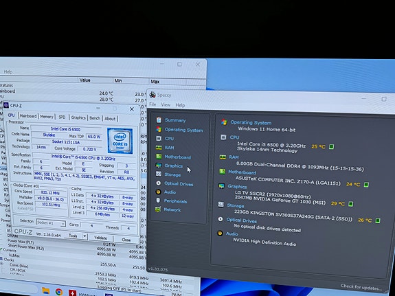Expand the Tools dropdown arrow in CPU-Z

click(85, 236)
